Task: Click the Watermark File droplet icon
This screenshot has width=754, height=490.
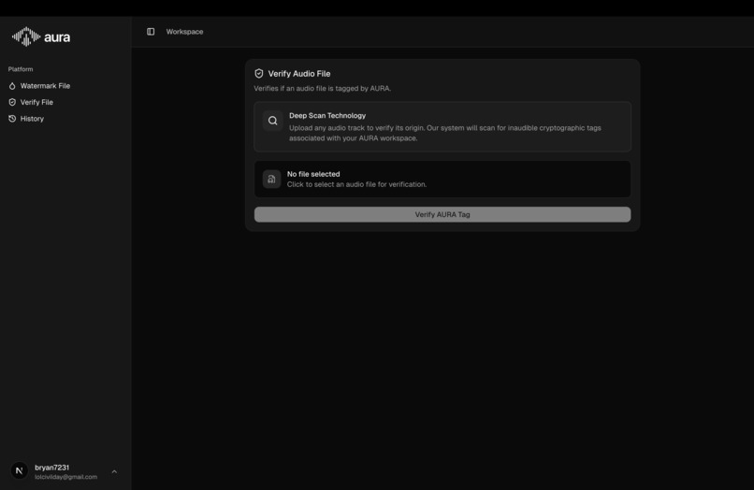Action: pos(12,86)
